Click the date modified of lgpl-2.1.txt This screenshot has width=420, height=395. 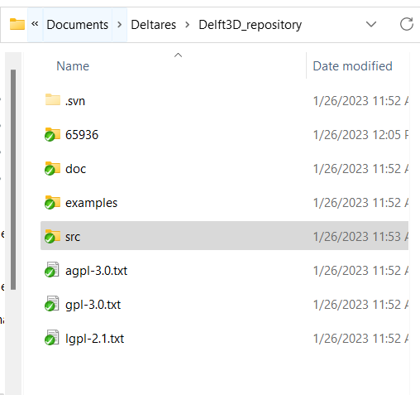point(360,339)
